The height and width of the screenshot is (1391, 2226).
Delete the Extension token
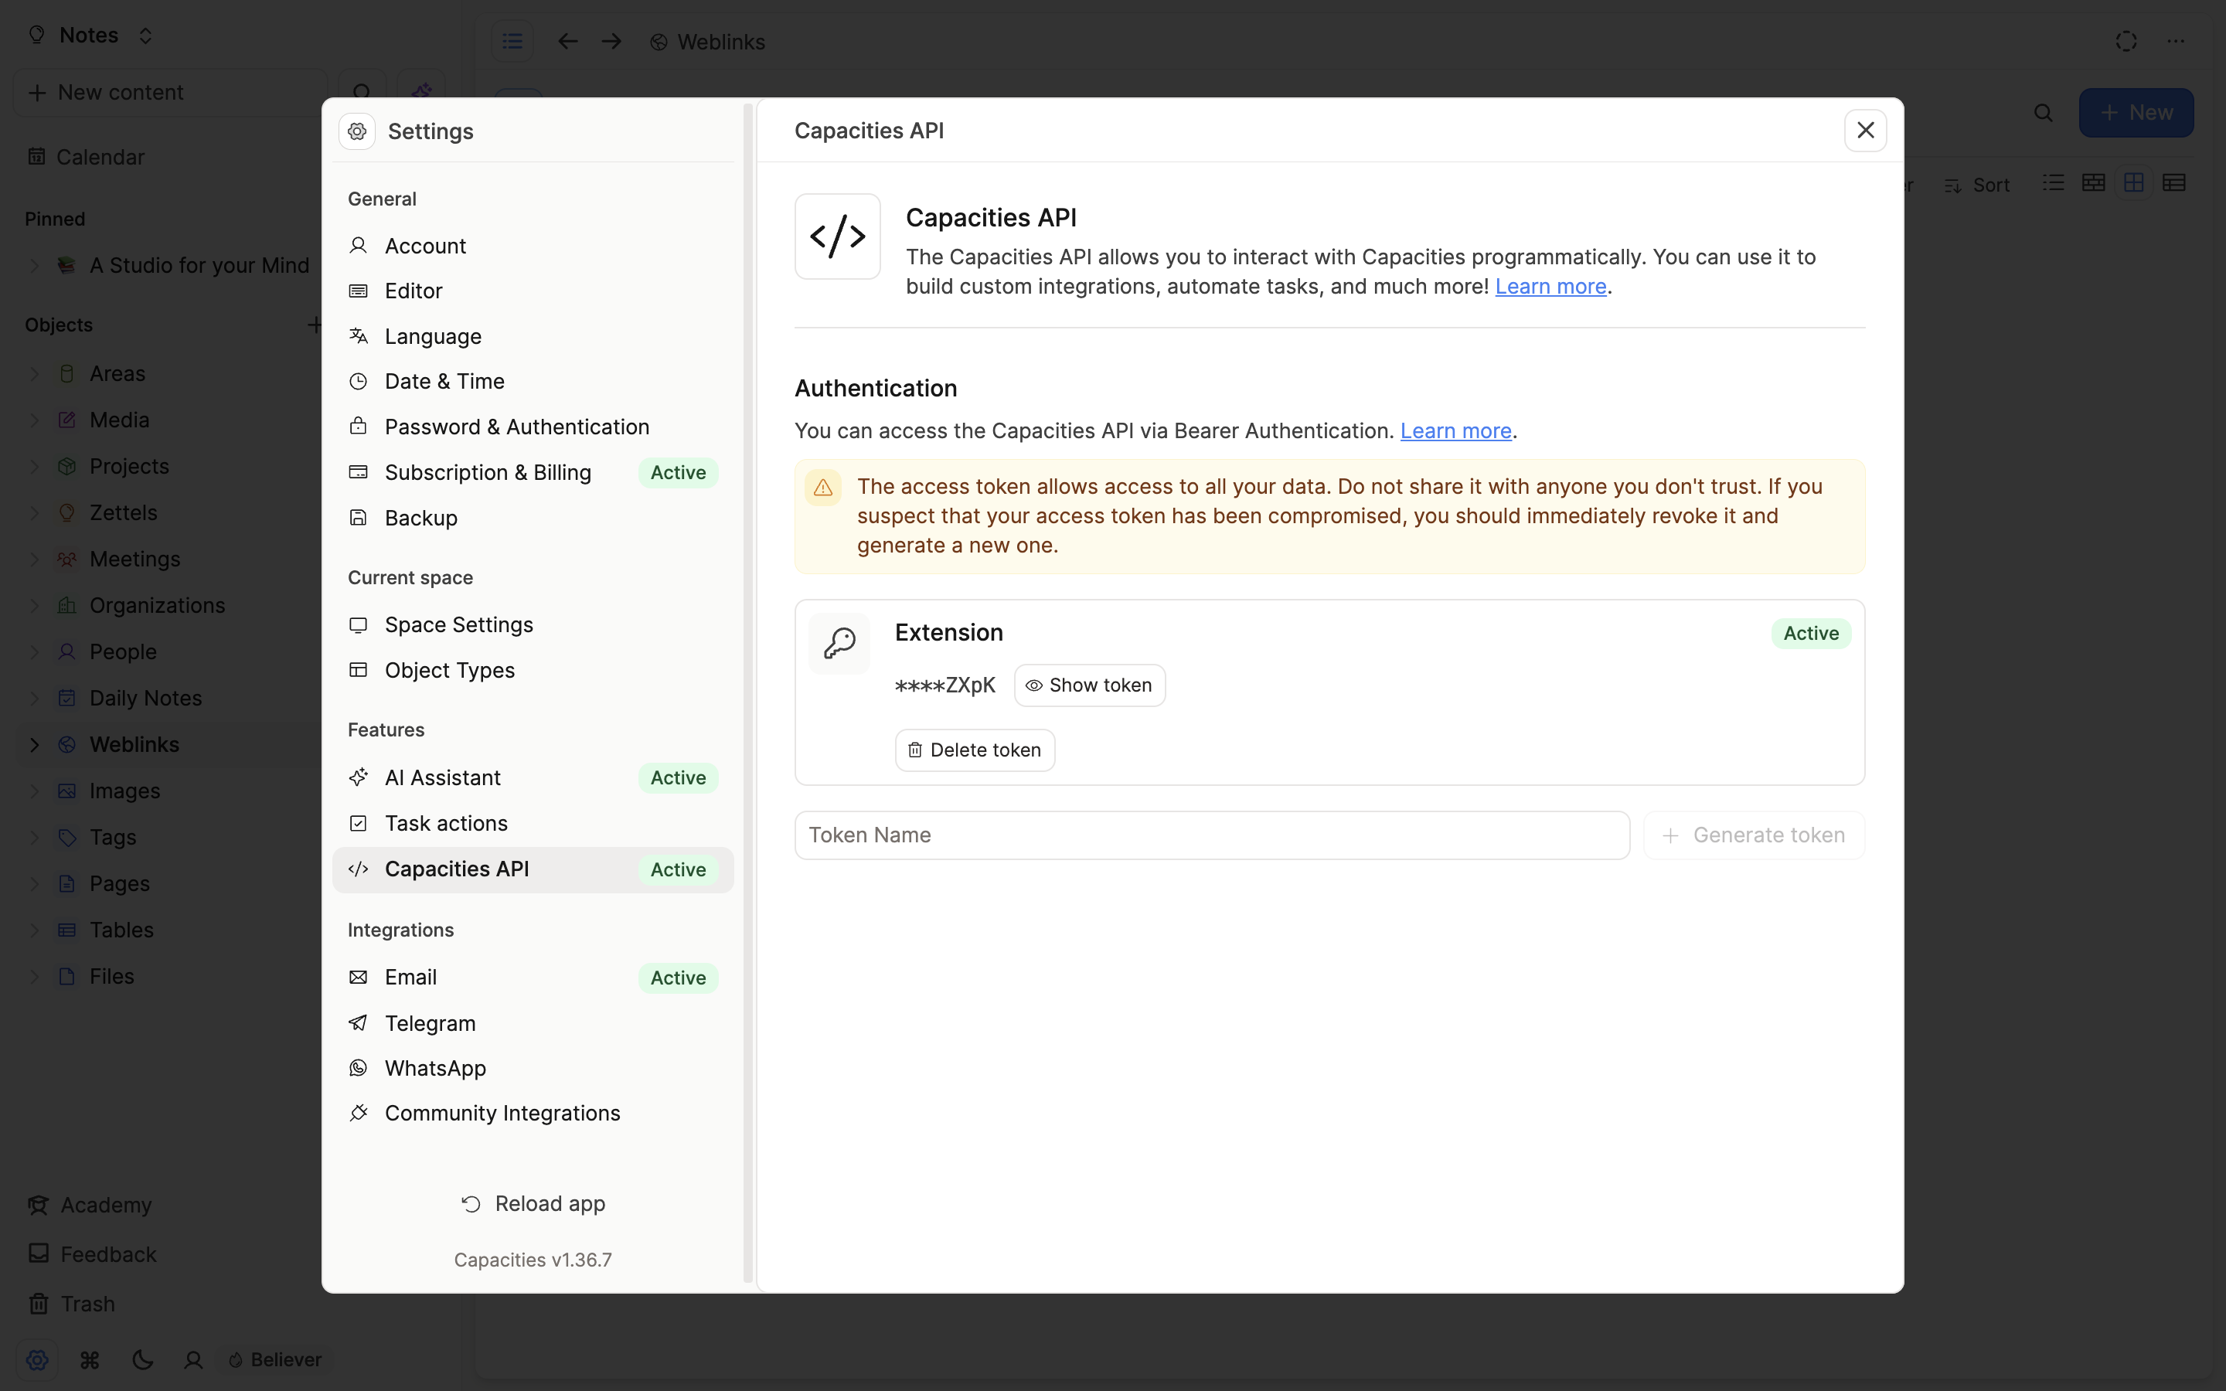tap(975, 750)
